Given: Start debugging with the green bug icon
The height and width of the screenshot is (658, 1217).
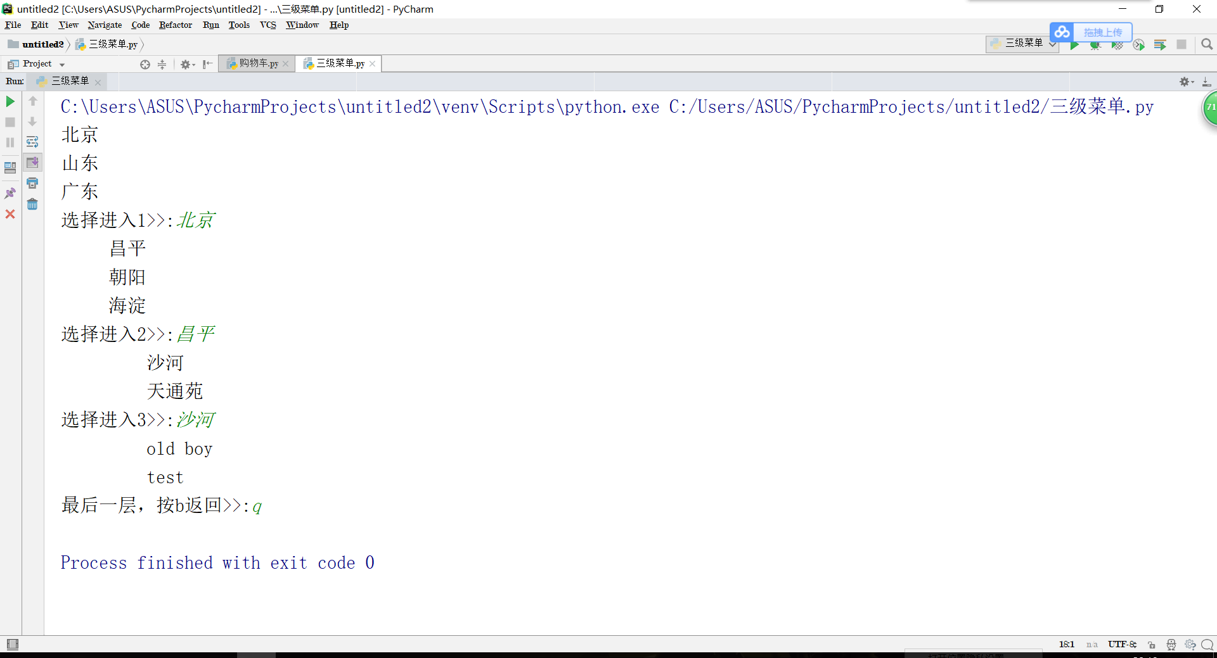Looking at the screenshot, I should [x=1095, y=45].
